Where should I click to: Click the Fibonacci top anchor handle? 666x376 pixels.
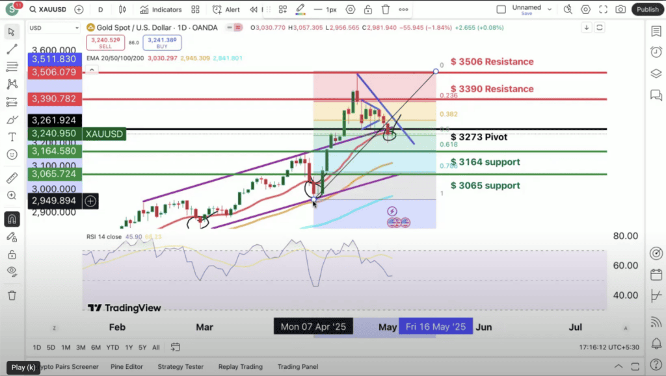(436, 71)
